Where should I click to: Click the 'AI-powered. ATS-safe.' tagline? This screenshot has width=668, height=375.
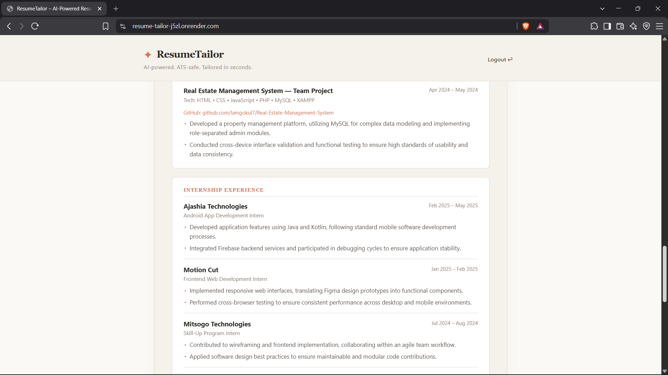coord(198,67)
